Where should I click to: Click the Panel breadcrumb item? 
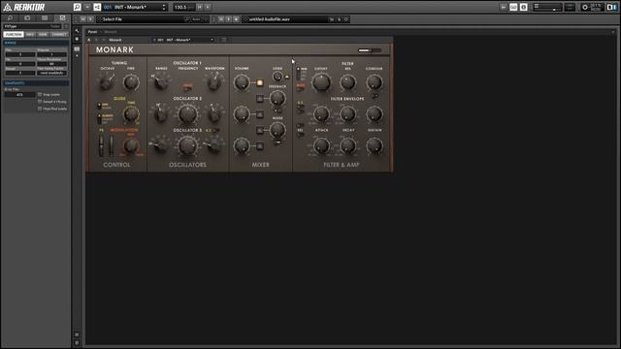pos(92,32)
